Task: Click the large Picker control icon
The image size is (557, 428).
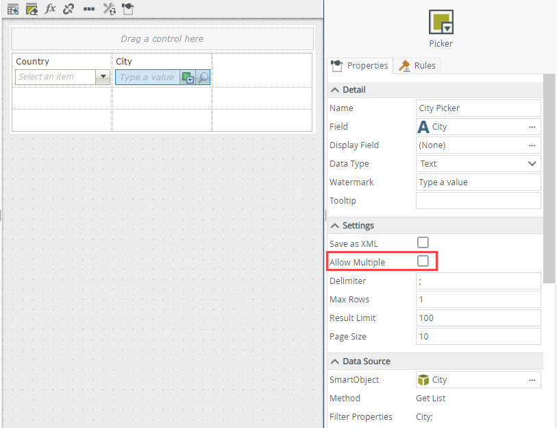Action: 441,22
